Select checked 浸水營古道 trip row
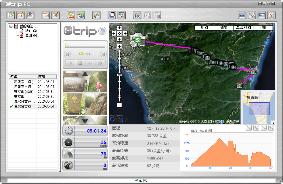Image resolution: width=283 pixels, height=184 pixels. pos(32,106)
